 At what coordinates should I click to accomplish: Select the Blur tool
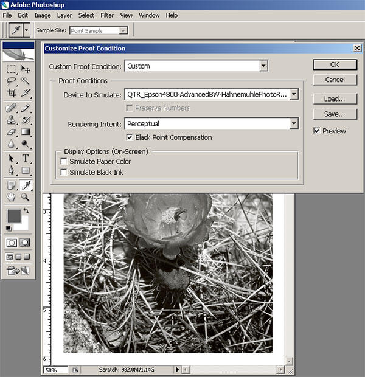click(x=11, y=144)
